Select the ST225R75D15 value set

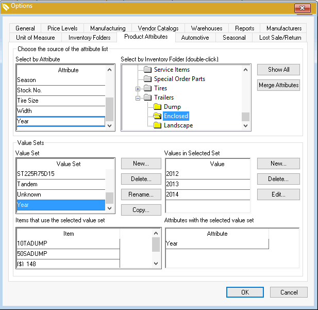tap(61, 174)
